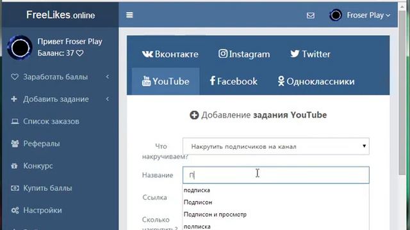Expand the Добавить задание chevron

click(108, 99)
